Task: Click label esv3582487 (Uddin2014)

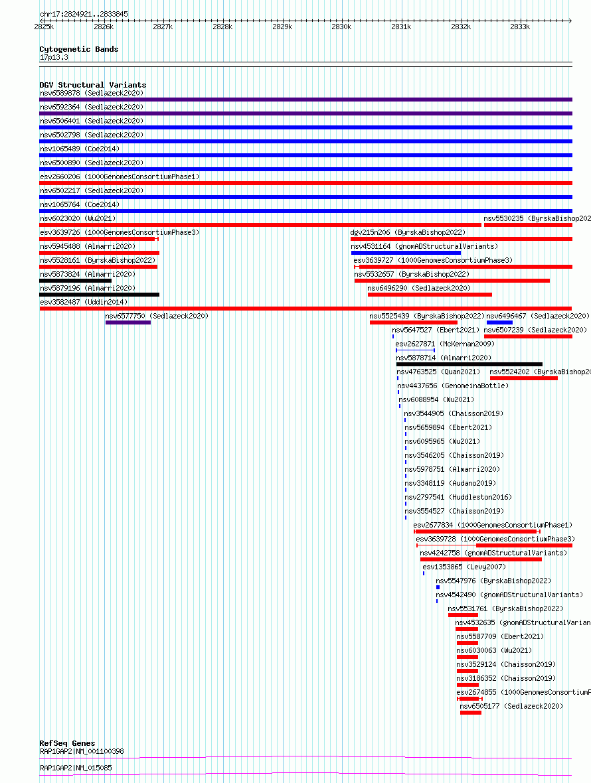Action: (84, 303)
